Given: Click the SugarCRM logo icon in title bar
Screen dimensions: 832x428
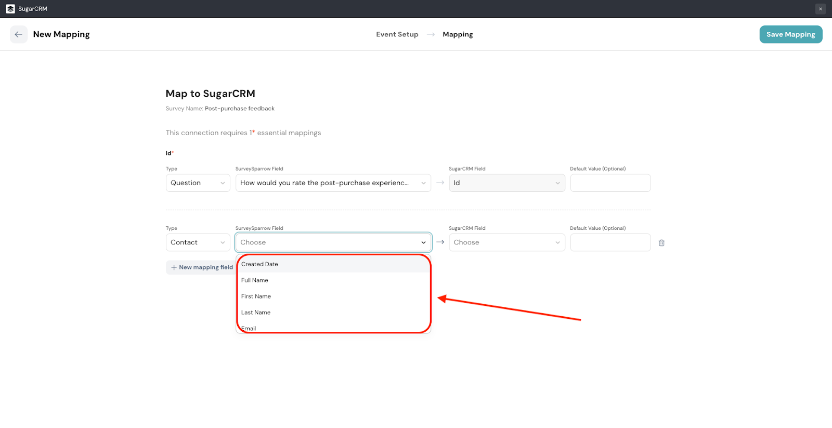Looking at the screenshot, I should [10, 9].
